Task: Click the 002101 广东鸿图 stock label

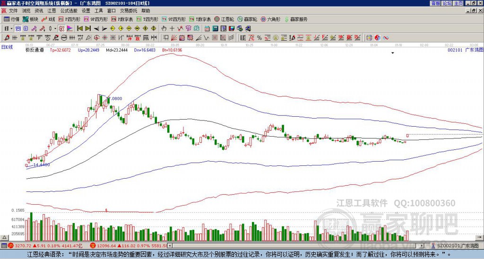Action: (465, 50)
